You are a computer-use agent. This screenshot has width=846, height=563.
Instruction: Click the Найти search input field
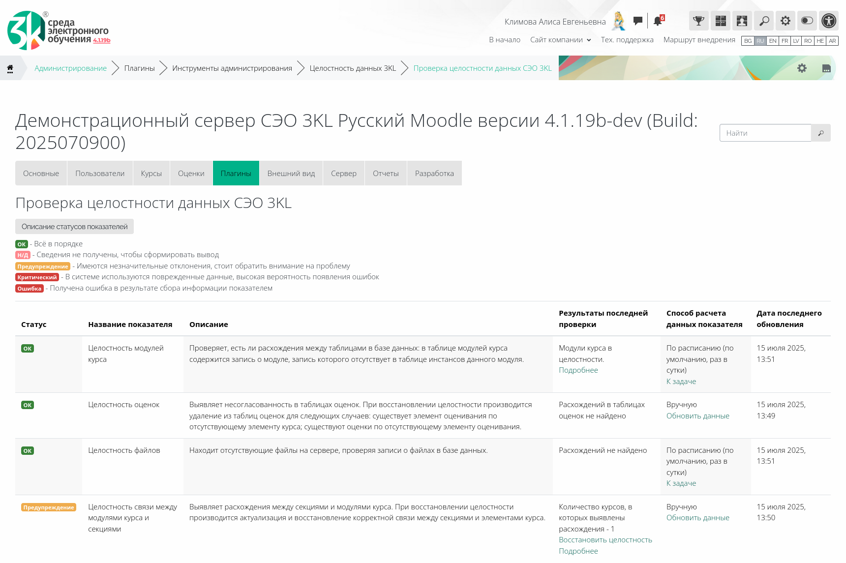point(765,133)
